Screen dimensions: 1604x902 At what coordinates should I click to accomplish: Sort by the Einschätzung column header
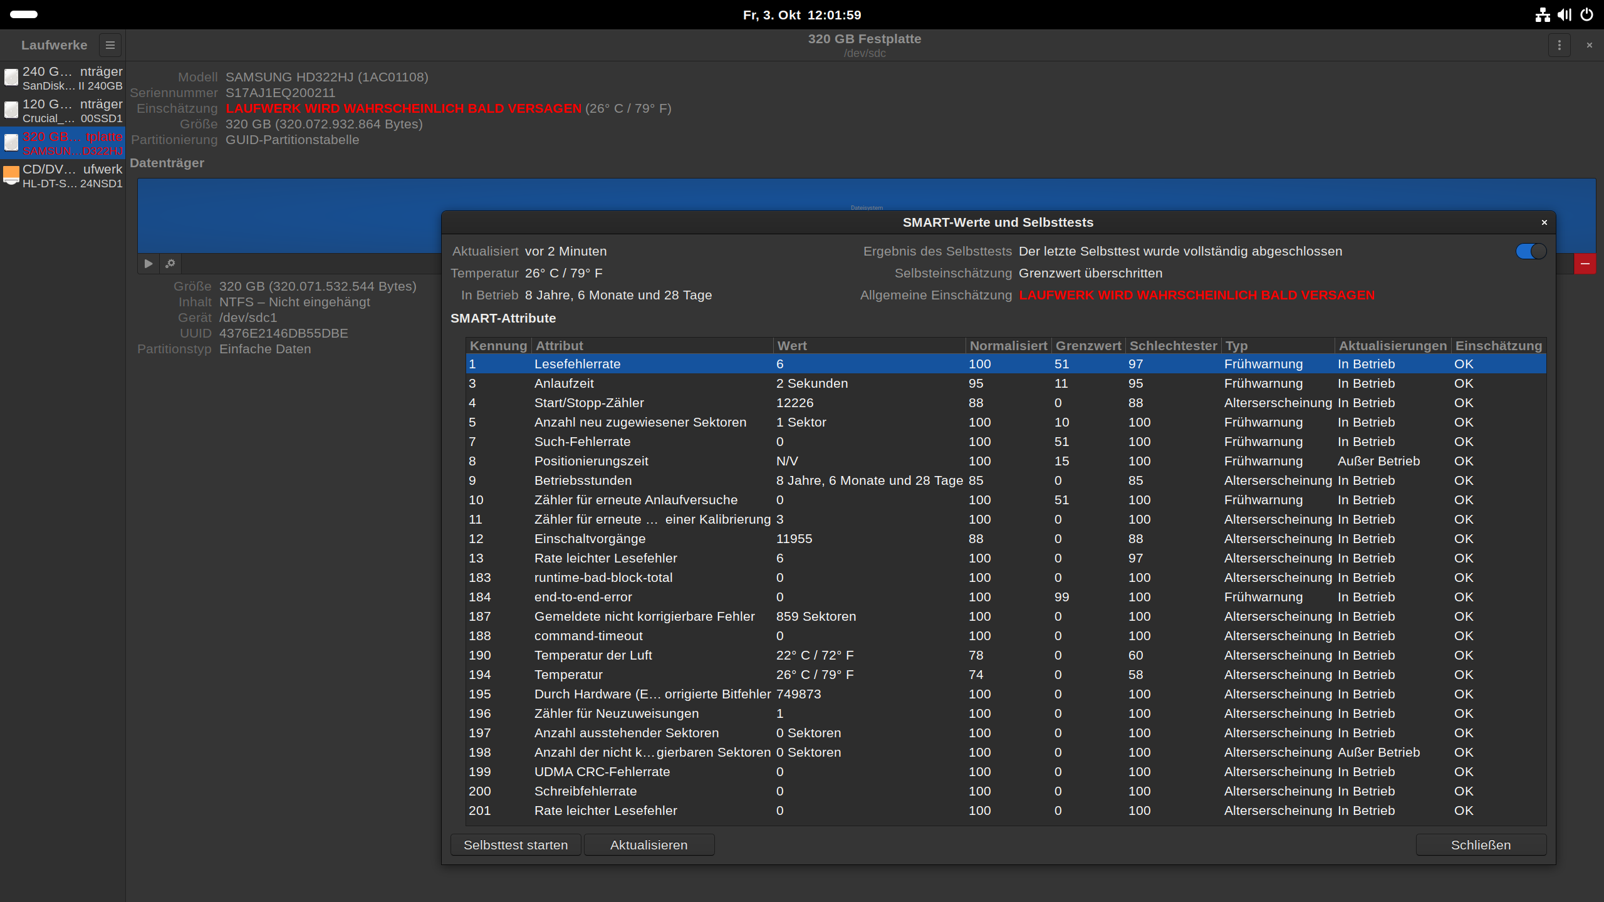tap(1498, 346)
